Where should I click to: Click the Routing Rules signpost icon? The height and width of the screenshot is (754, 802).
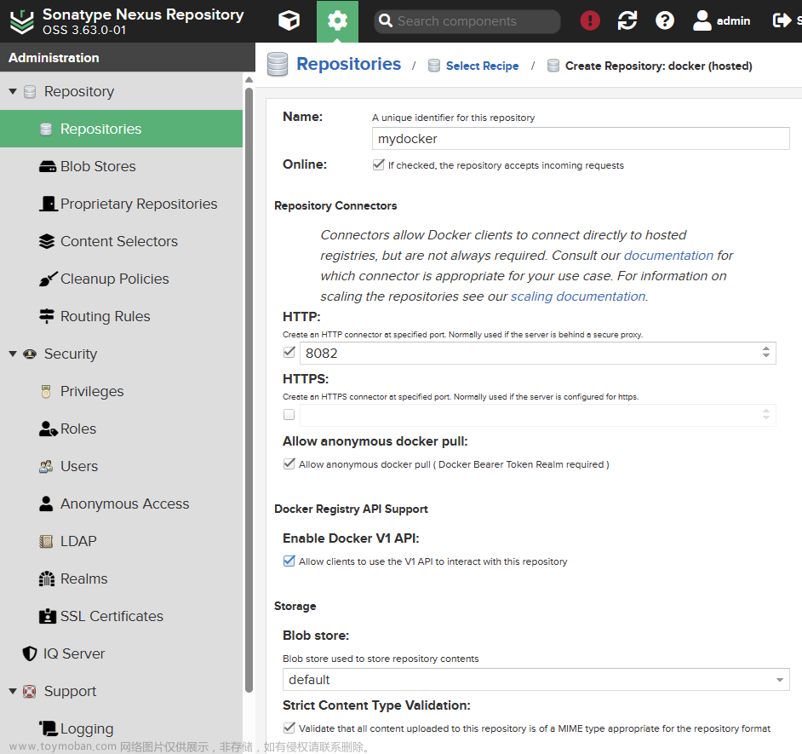[47, 316]
